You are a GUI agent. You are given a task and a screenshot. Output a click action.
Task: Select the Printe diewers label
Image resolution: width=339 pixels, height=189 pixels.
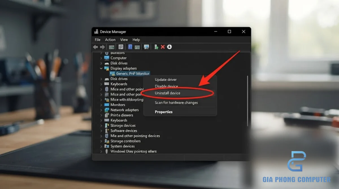click(122, 115)
